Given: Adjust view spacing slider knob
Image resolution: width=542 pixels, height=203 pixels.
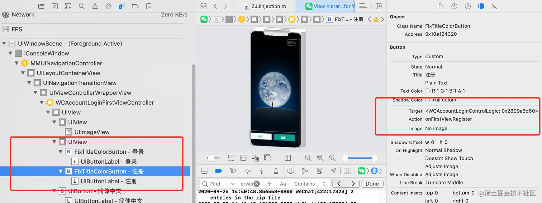Looking at the screenshot, I should [211, 158].
